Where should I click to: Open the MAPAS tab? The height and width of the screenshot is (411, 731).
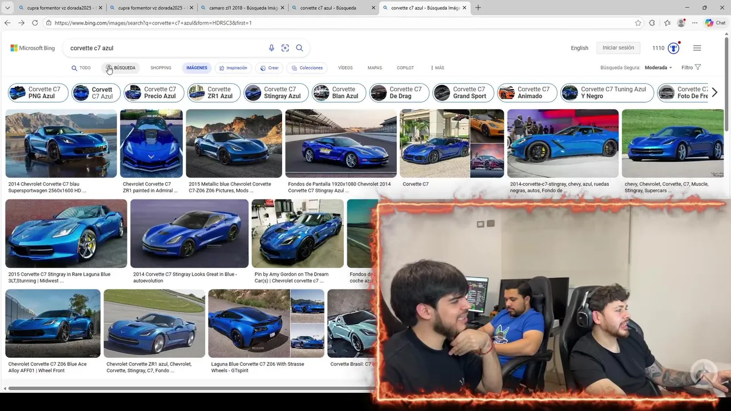(375, 68)
